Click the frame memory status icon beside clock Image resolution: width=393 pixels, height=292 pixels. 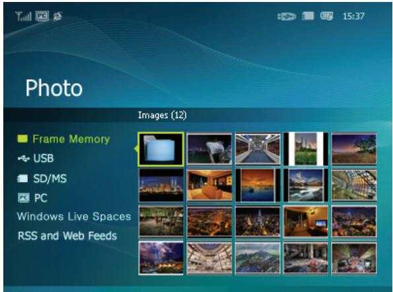pyautogui.click(x=326, y=16)
